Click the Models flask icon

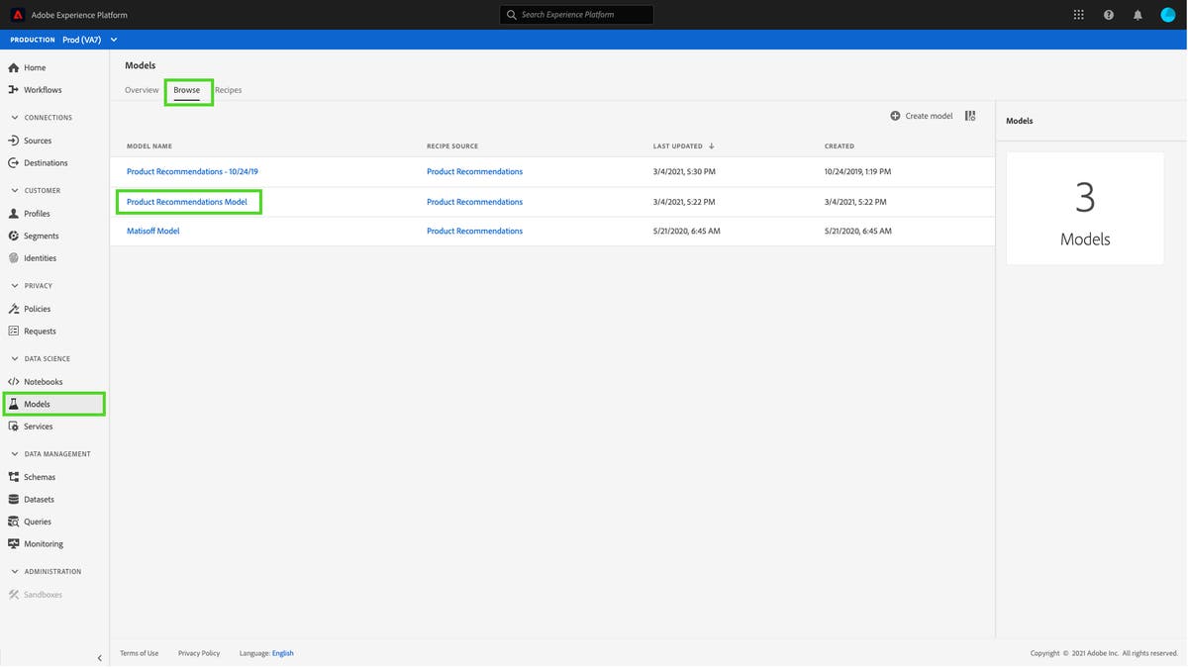[14, 404]
